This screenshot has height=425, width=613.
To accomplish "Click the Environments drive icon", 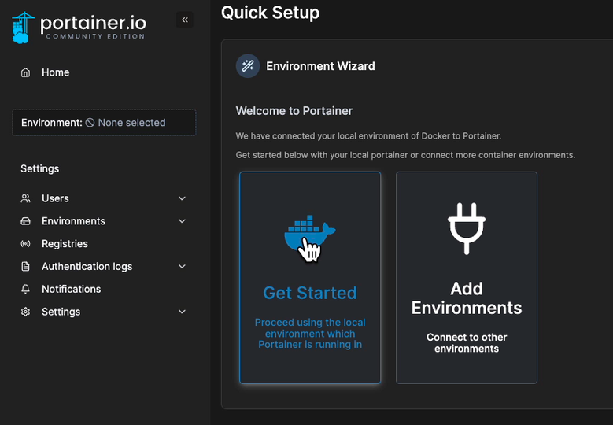I will [25, 221].
